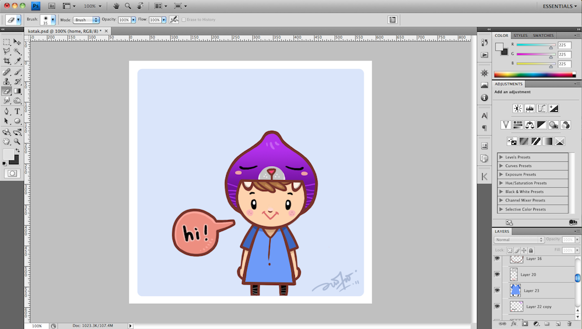Toggle the brush panel airbrush icon
The image size is (582, 329).
[174, 19]
